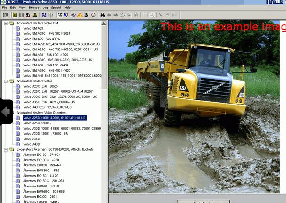This screenshot has width=286, height=203.
Task: Select Volvo A40D tree item
Action: 32,144
